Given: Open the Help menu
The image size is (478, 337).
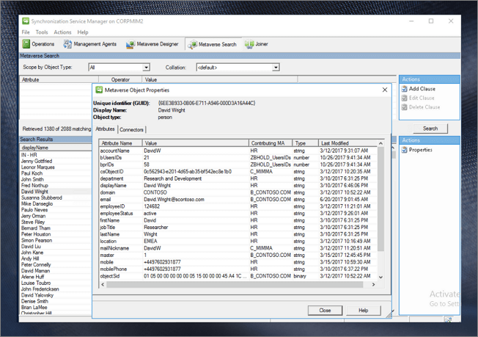Looking at the screenshot, I should coord(83,32).
